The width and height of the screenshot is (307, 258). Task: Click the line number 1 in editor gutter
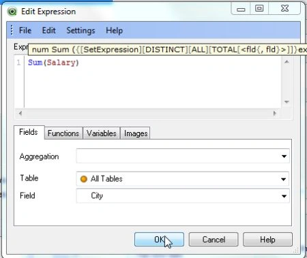[19, 63]
